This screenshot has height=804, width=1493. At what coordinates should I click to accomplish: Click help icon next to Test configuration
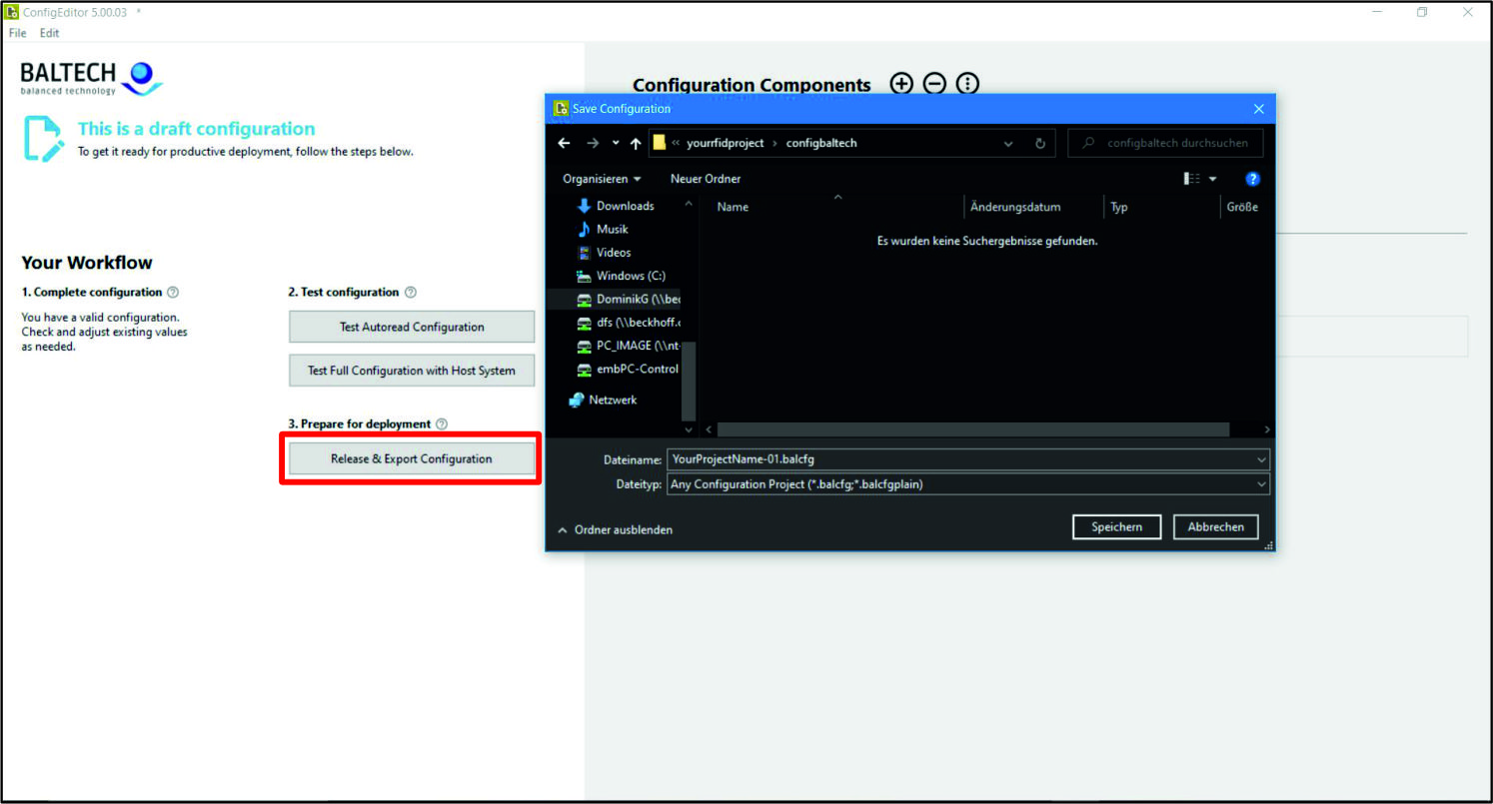410,293
